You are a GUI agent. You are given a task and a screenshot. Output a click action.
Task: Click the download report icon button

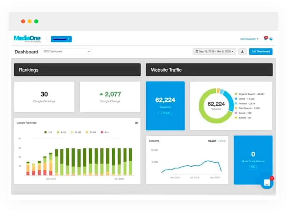[x=242, y=52]
